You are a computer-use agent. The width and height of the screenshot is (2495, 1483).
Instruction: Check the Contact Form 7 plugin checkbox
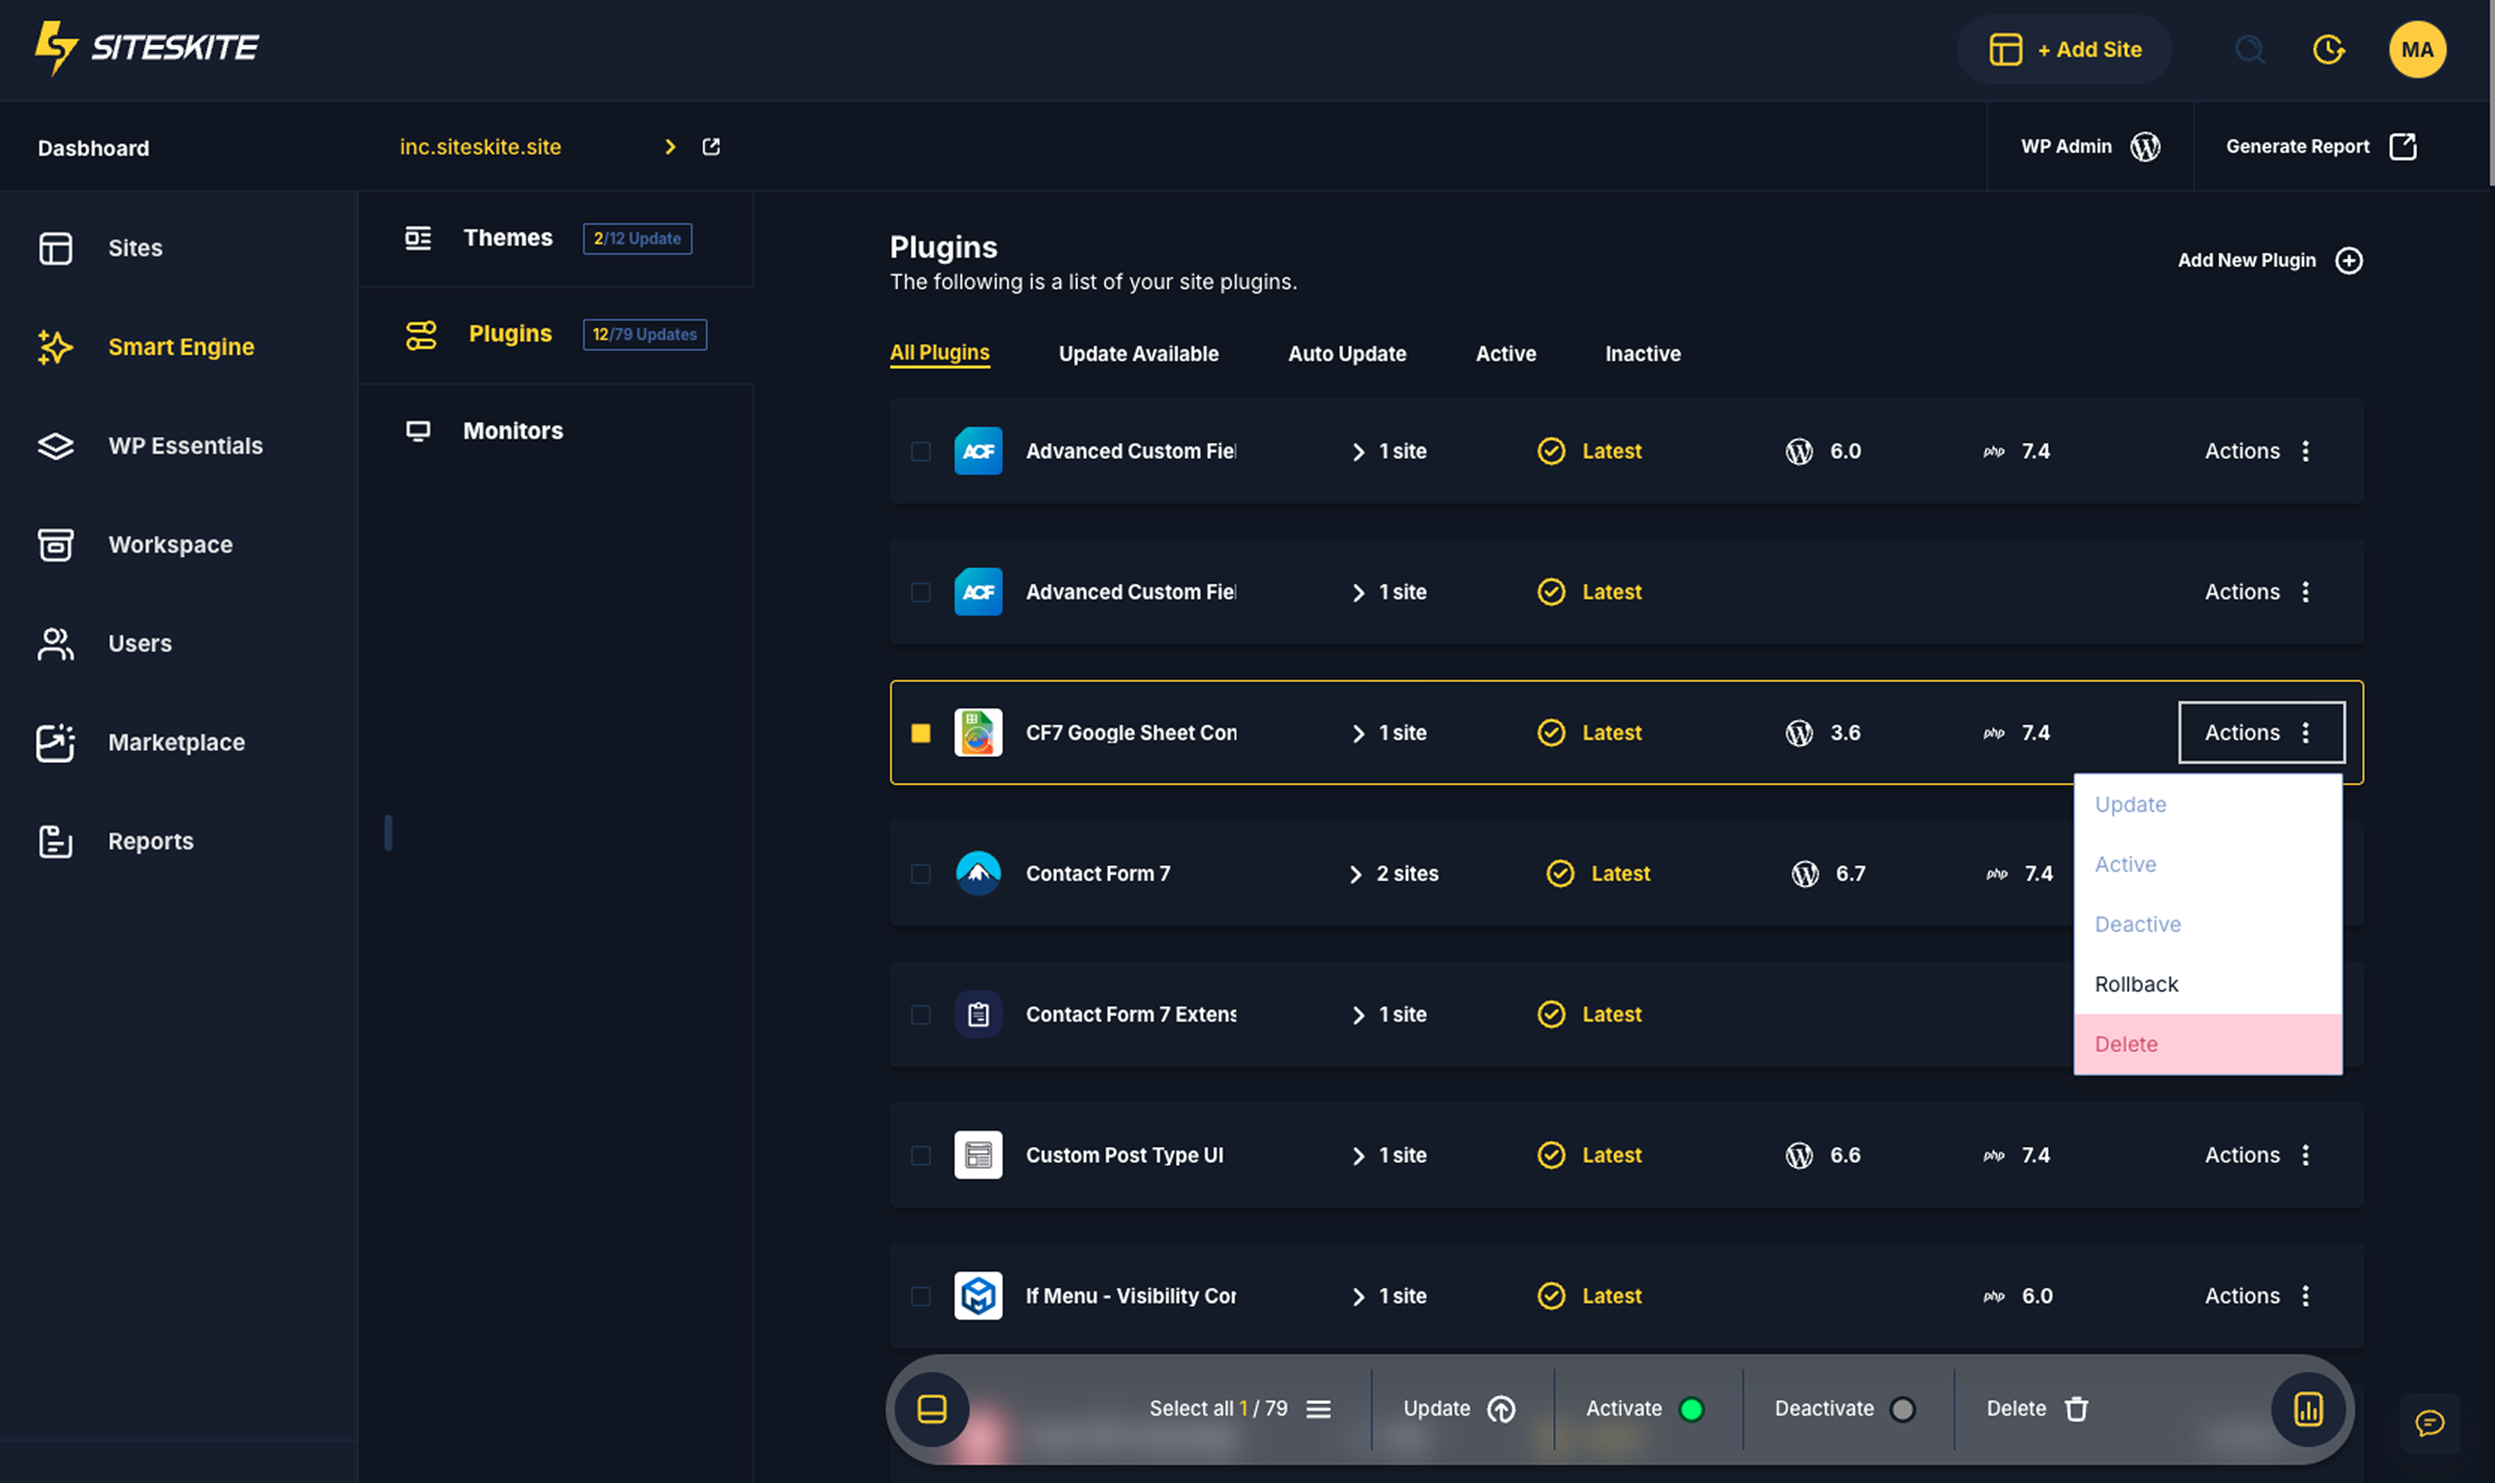pyautogui.click(x=920, y=875)
